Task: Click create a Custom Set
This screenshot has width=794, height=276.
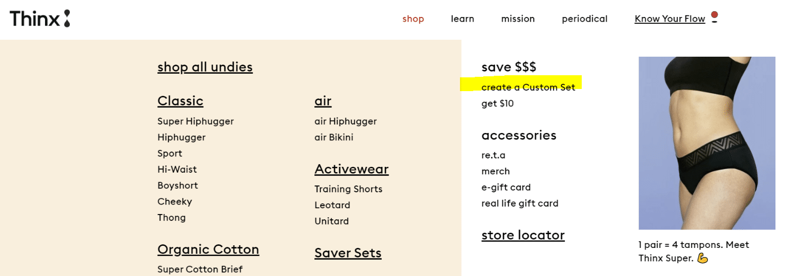Action: 528,87
